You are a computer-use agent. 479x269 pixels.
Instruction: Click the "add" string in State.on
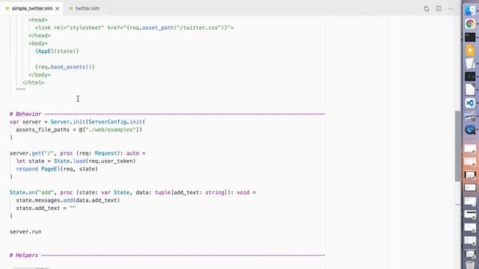pyautogui.click(x=46, y=193)
